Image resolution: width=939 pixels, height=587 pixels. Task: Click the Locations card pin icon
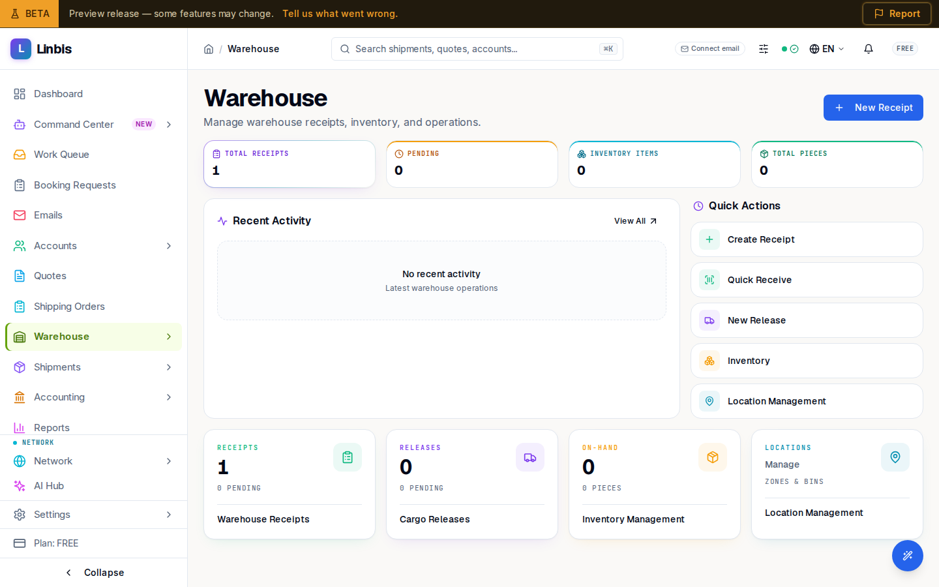[895, 457]
